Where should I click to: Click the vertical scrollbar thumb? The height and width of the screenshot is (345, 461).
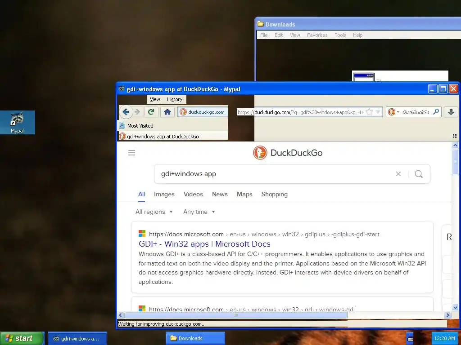click(x=455, y=162)
